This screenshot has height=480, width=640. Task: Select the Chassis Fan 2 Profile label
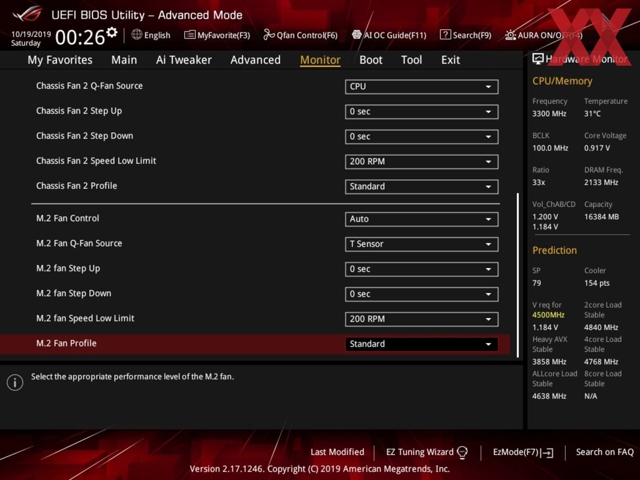(77, 185)
